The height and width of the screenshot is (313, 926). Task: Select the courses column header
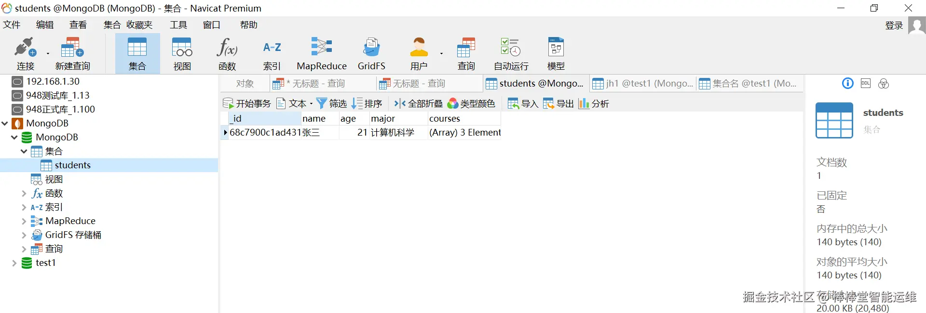click(x=464, y=118)
